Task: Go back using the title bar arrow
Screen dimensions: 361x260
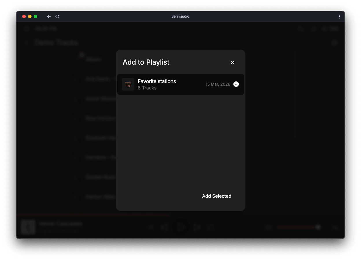Action: [x=49, y=16]
